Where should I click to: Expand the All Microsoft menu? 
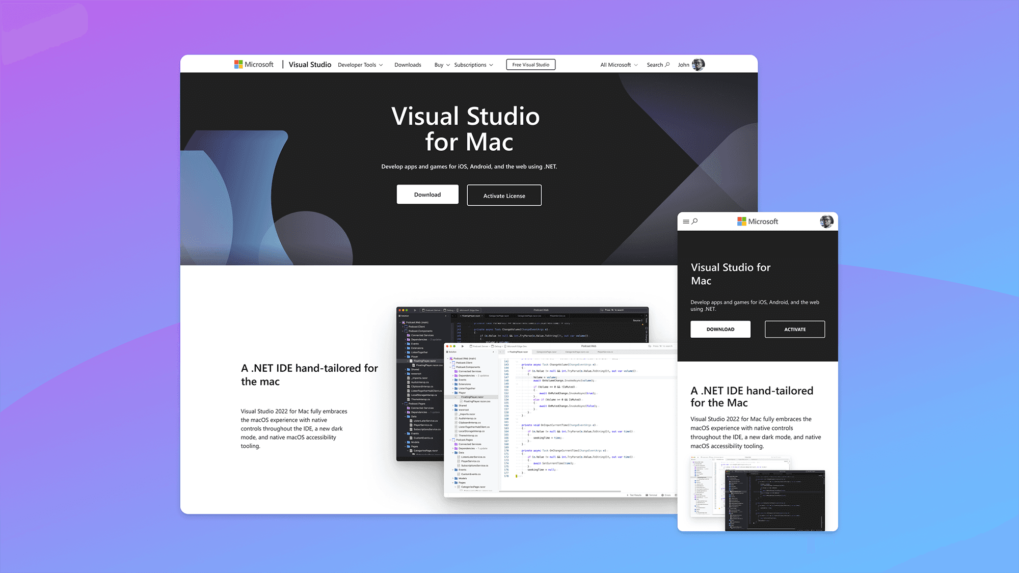click(x=619, y=65)
